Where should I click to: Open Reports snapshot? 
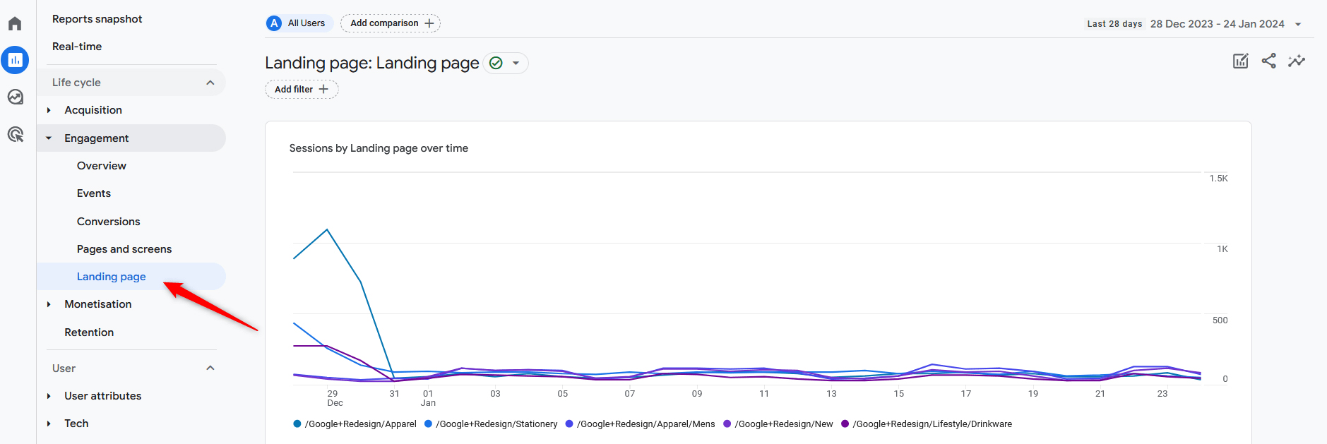coord(97,19)
